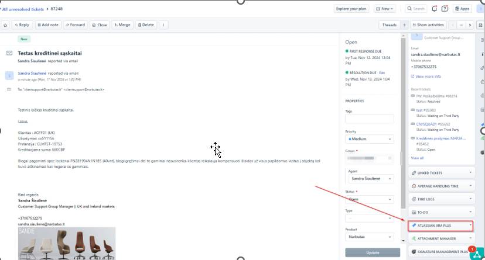Open recent ticket Kreditinės prašymas MARJA
The width and height of the screenshot is (485, 260).
tap(440, 138)
